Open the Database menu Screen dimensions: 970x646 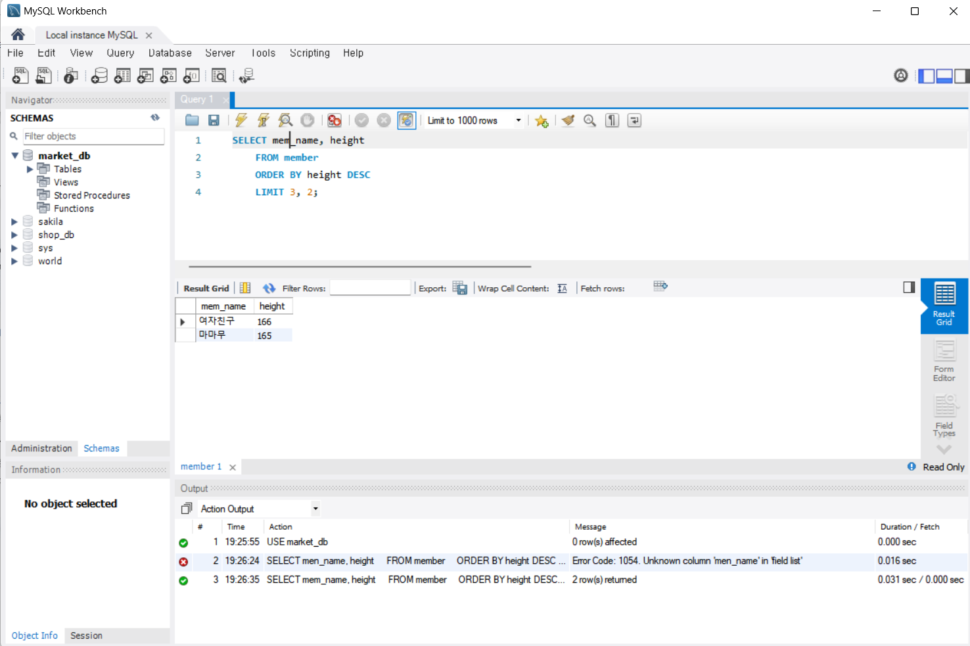pyautogui.click(x=170, y=53)
